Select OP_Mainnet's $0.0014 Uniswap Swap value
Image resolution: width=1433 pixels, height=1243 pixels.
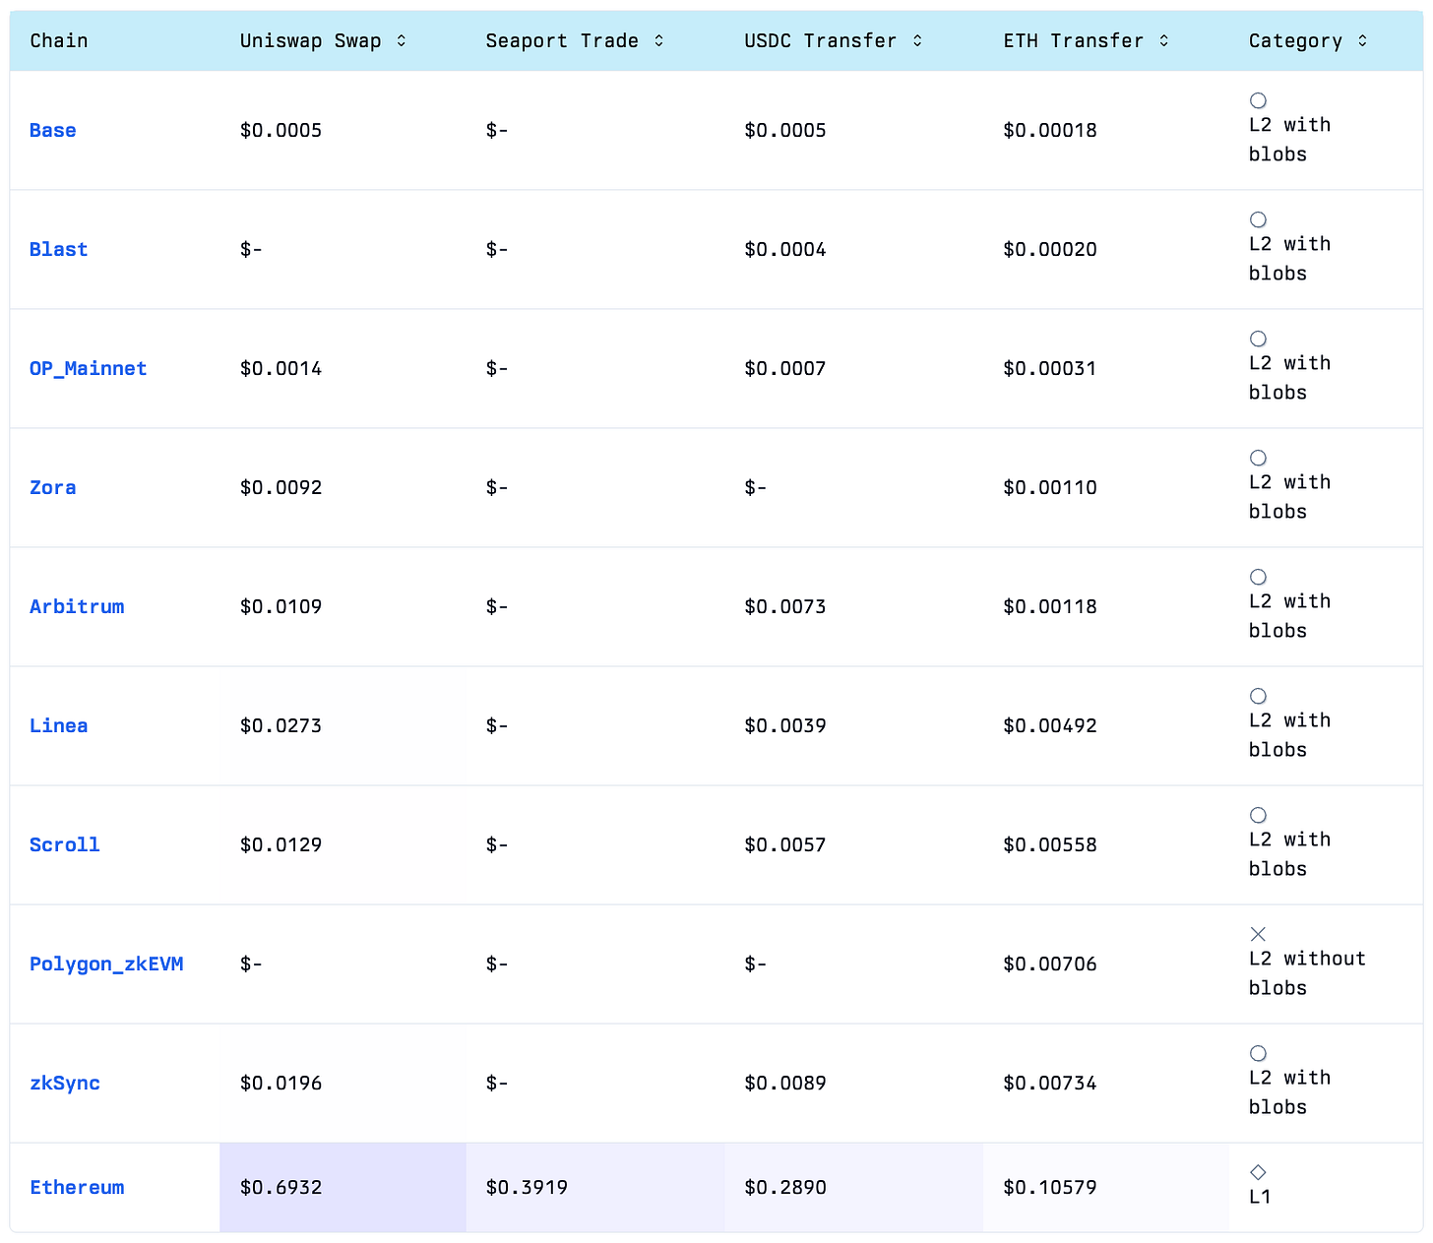281,368
